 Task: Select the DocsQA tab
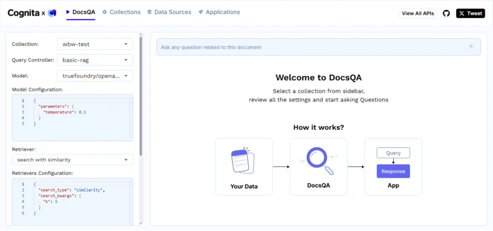tap(80, 12)
